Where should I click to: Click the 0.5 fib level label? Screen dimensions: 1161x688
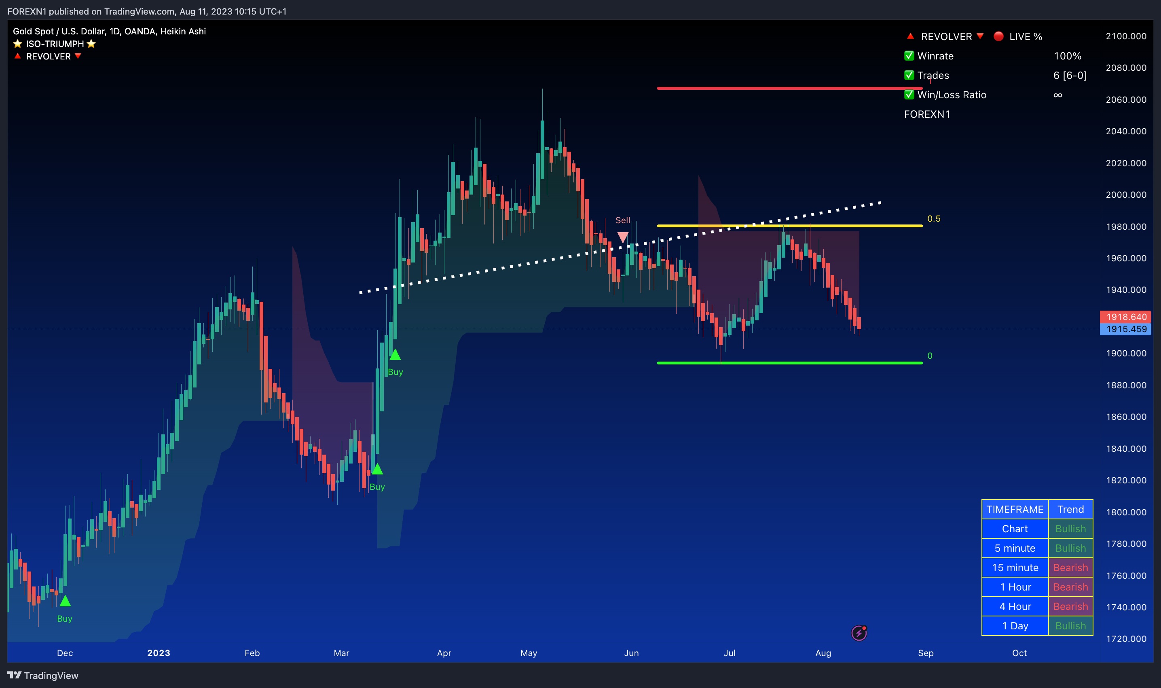click(x=934, y=219)
